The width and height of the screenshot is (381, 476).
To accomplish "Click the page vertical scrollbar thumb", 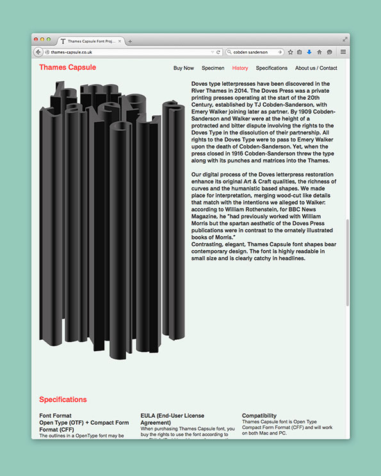I will tap(347, 262).
